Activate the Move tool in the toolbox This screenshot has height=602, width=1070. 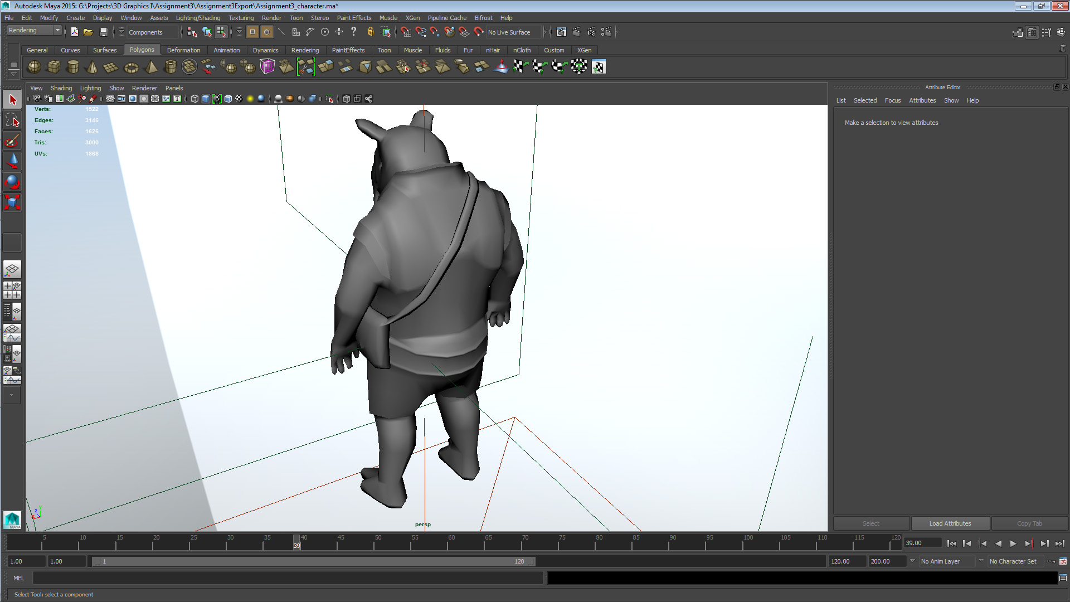12,161
